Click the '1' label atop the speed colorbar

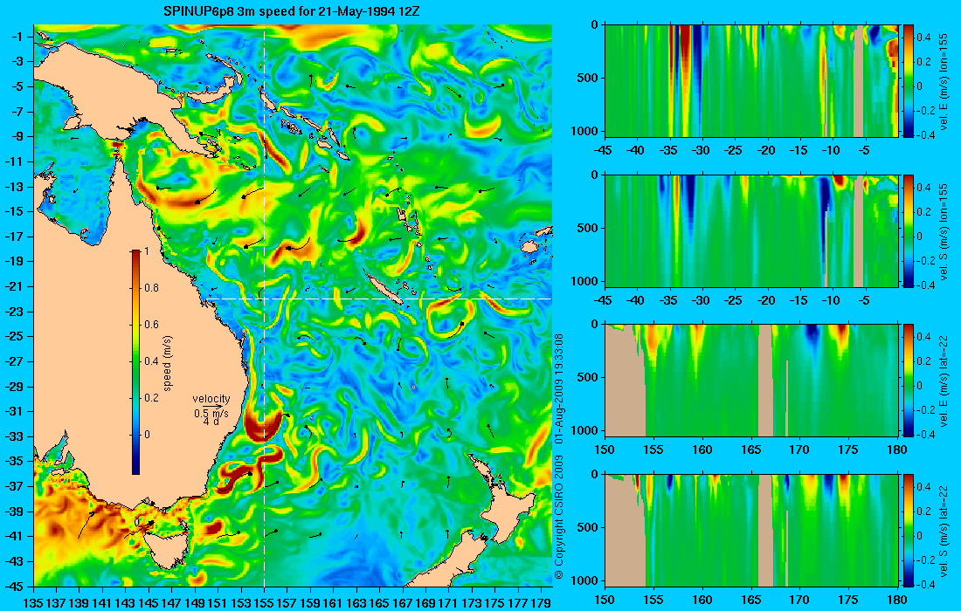click(147, 251)
